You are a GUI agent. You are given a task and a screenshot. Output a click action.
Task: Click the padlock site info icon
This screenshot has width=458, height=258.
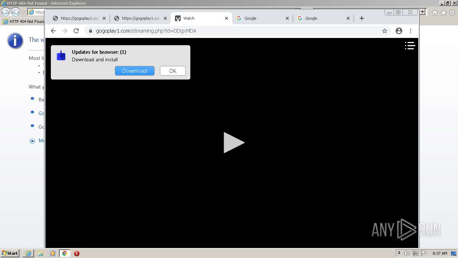(90, 31)
